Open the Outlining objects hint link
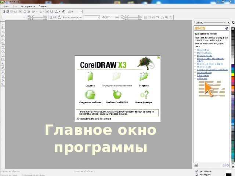The height and width of the screenshot is (176, 235). (x=204, y=73)
